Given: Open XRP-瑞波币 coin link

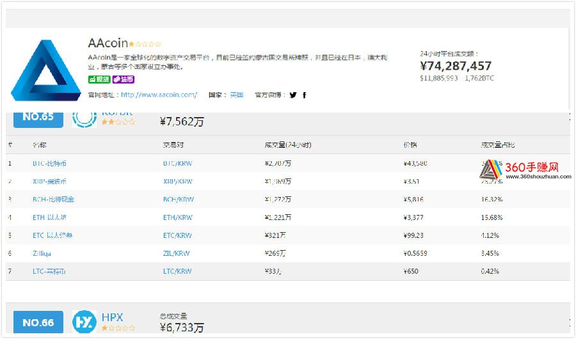Looking at the screenshot, I should tap(49, 182).
